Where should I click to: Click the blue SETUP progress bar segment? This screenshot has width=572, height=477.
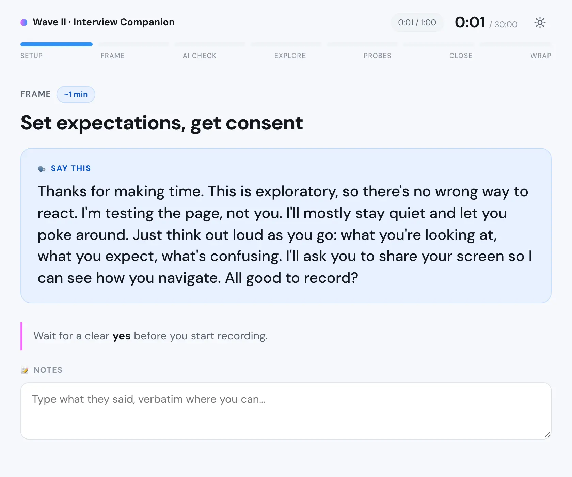coord(57,44)
